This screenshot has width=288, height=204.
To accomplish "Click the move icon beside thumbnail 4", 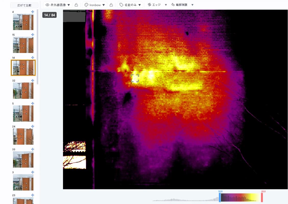I will 32,12.
